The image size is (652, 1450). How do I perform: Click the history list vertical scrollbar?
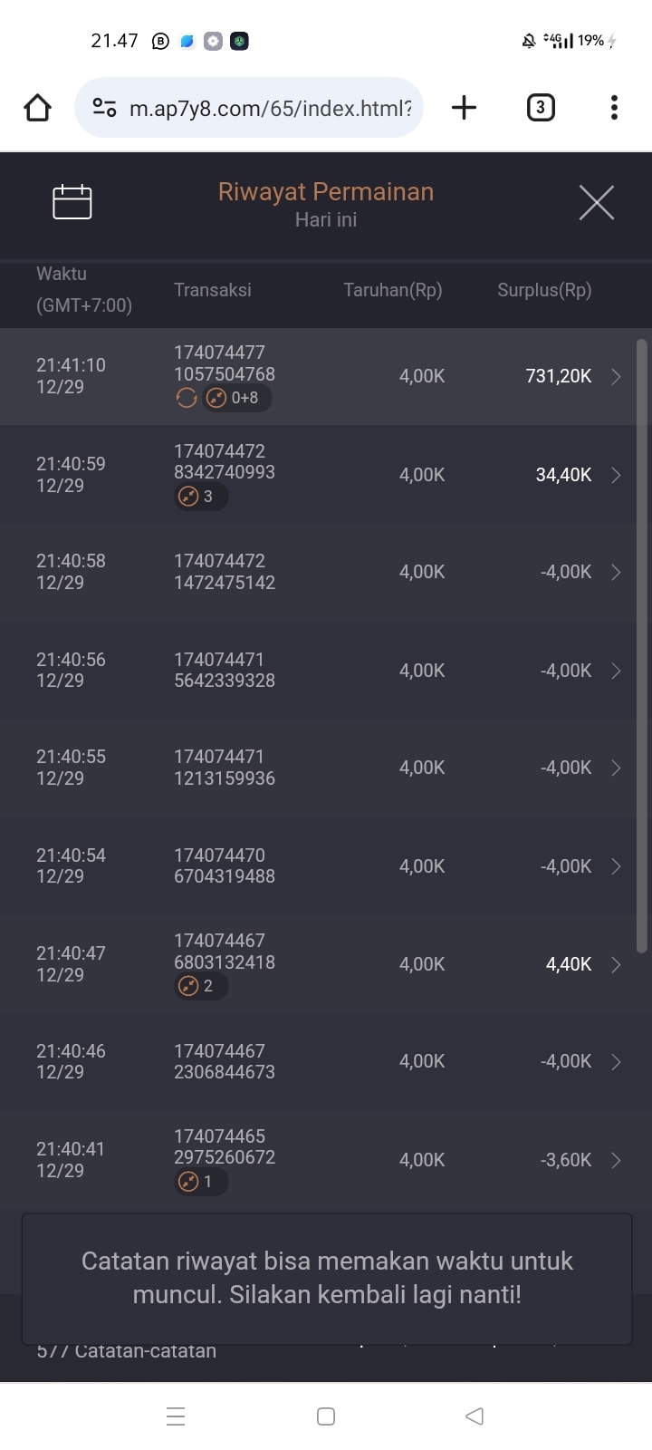click(641, 643)
